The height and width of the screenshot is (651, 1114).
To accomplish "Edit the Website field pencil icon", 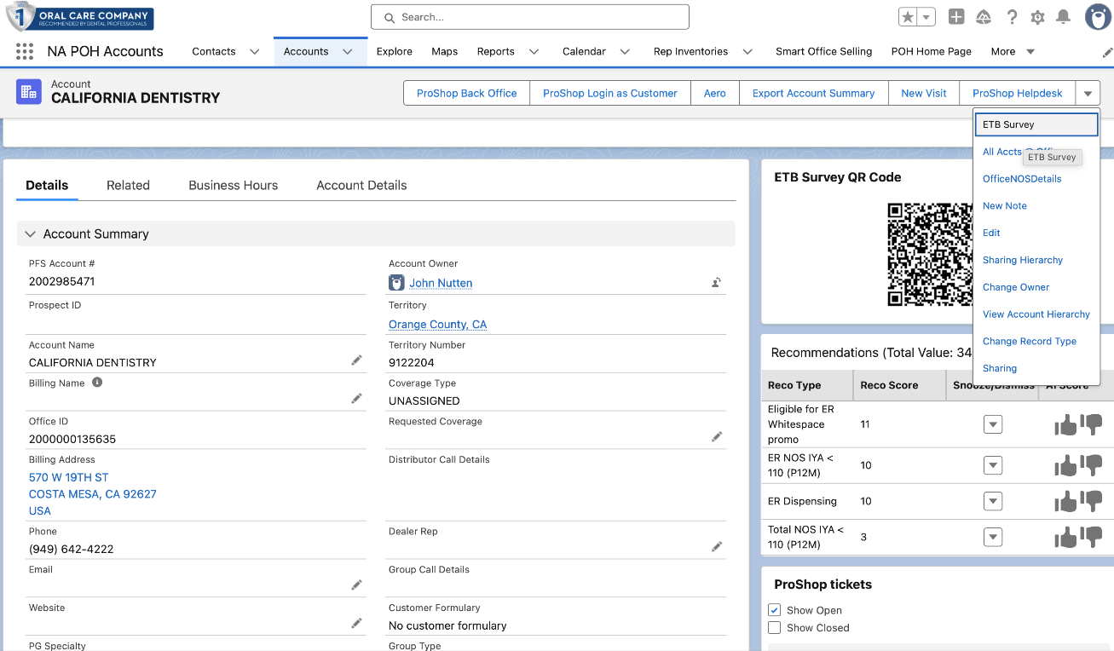I will tap(356, 623).
